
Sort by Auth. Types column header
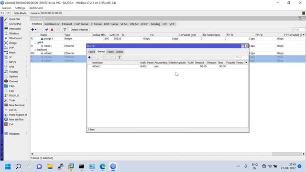147,63
